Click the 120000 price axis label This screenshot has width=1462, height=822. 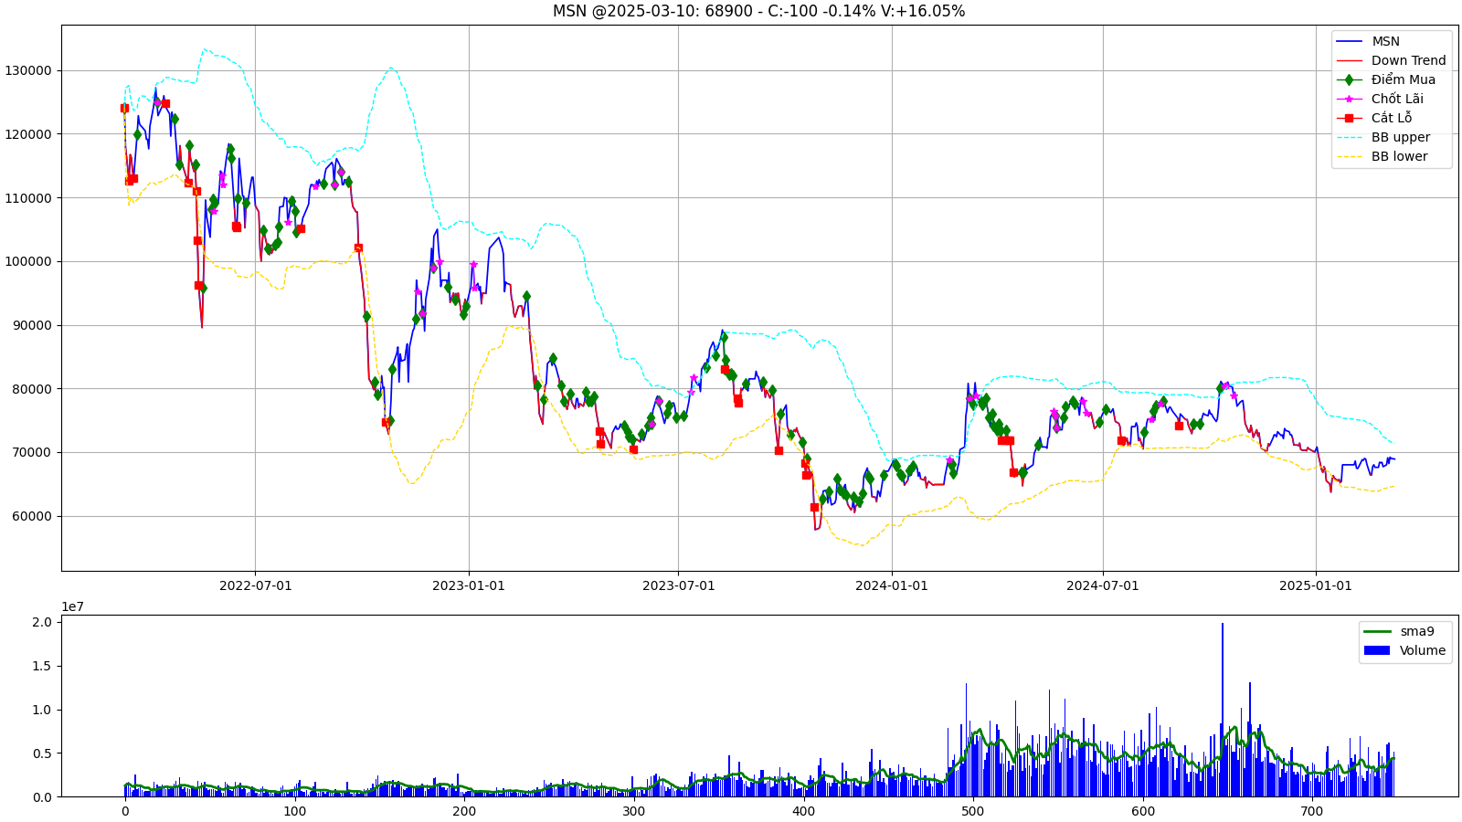tap(28, 134)
